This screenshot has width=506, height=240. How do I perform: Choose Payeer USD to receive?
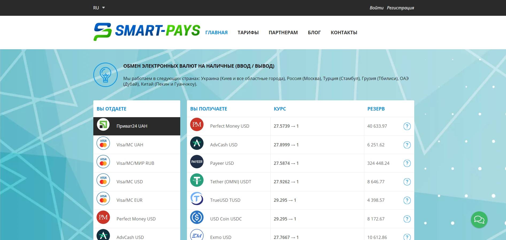(222, 163)
